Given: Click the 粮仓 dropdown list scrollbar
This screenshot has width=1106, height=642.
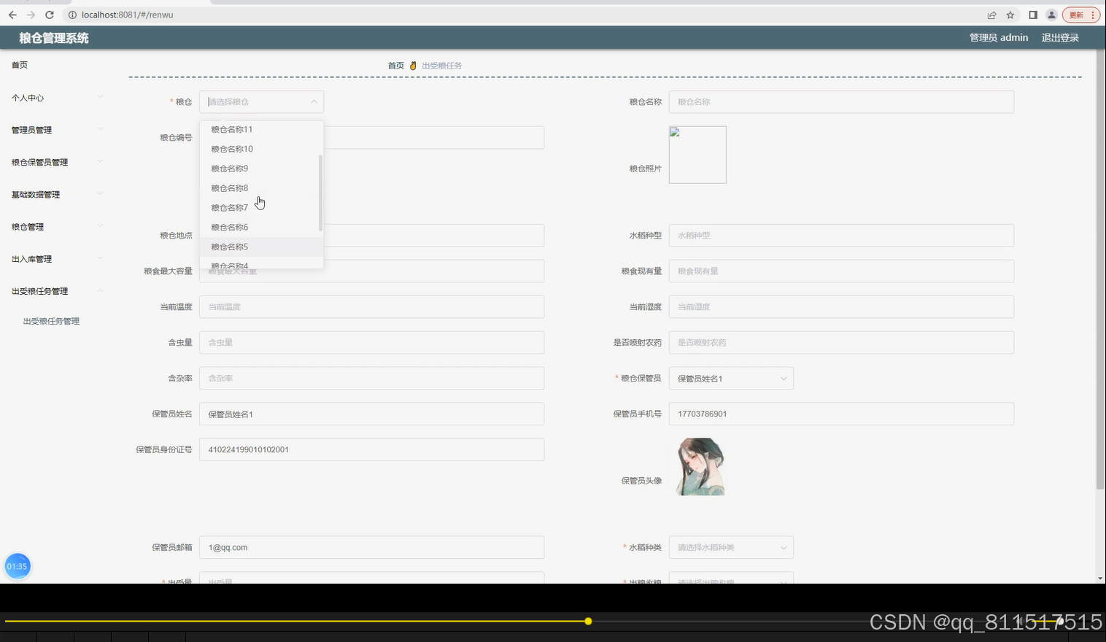Looking at the screenshot, I should [x=320, y=193].
